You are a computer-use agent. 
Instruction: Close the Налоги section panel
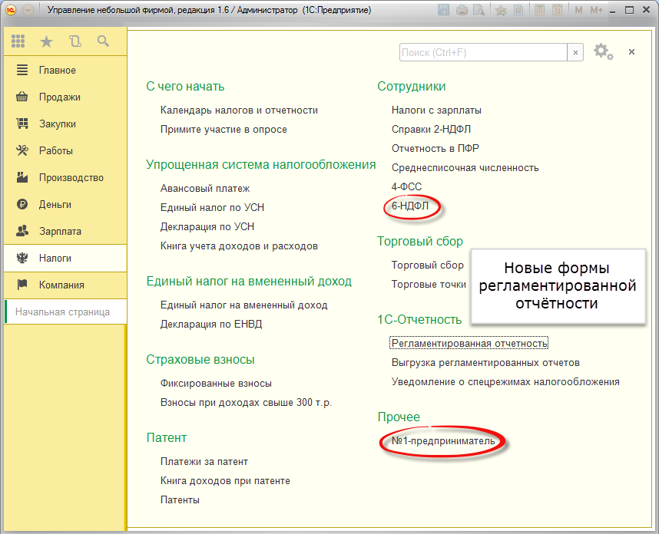631,51
